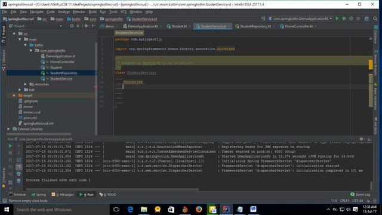The height and width of the screenshot is (215, 382).
Task: Open Run panel settings gear
Action: coord(362,139)
